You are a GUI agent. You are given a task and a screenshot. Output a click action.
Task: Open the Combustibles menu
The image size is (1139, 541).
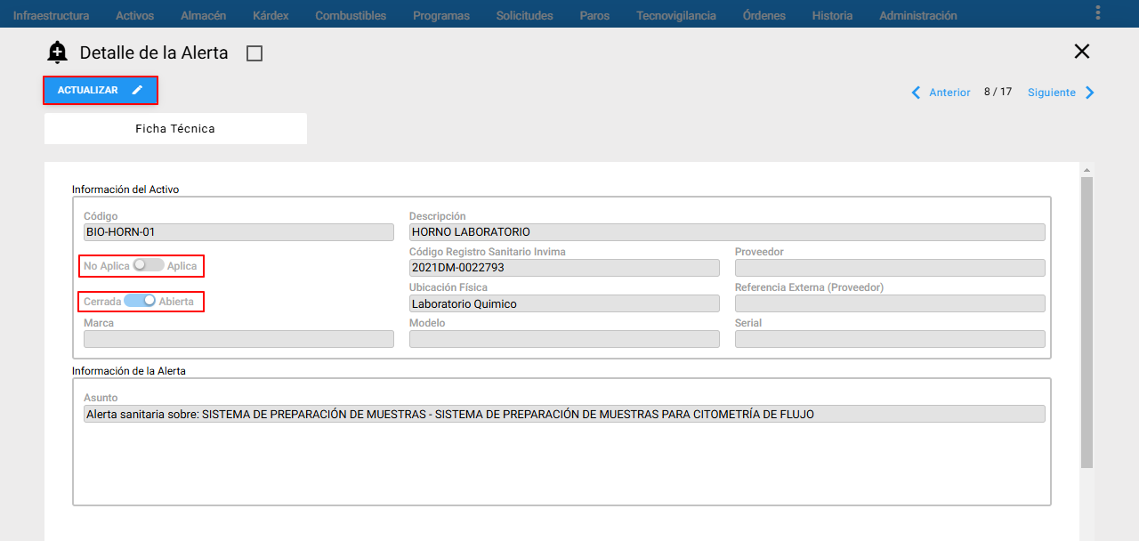351,15
